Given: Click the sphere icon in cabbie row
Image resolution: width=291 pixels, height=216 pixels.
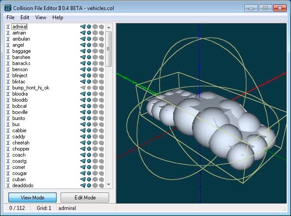Looking at the screenshot, I should tap(89, 130).
